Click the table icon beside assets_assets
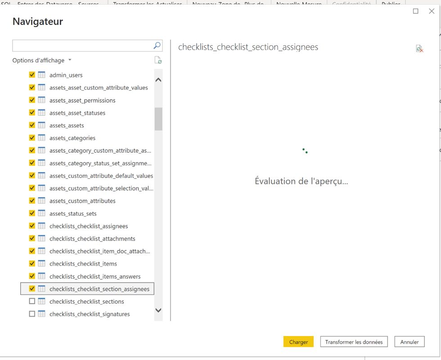This screenshot has height=360, width=441. coord(41,125)
